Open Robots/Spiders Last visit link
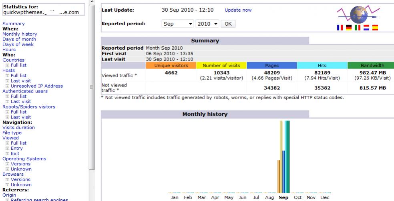This screenshot has width=394, height=201. click(x=21, y=117)
